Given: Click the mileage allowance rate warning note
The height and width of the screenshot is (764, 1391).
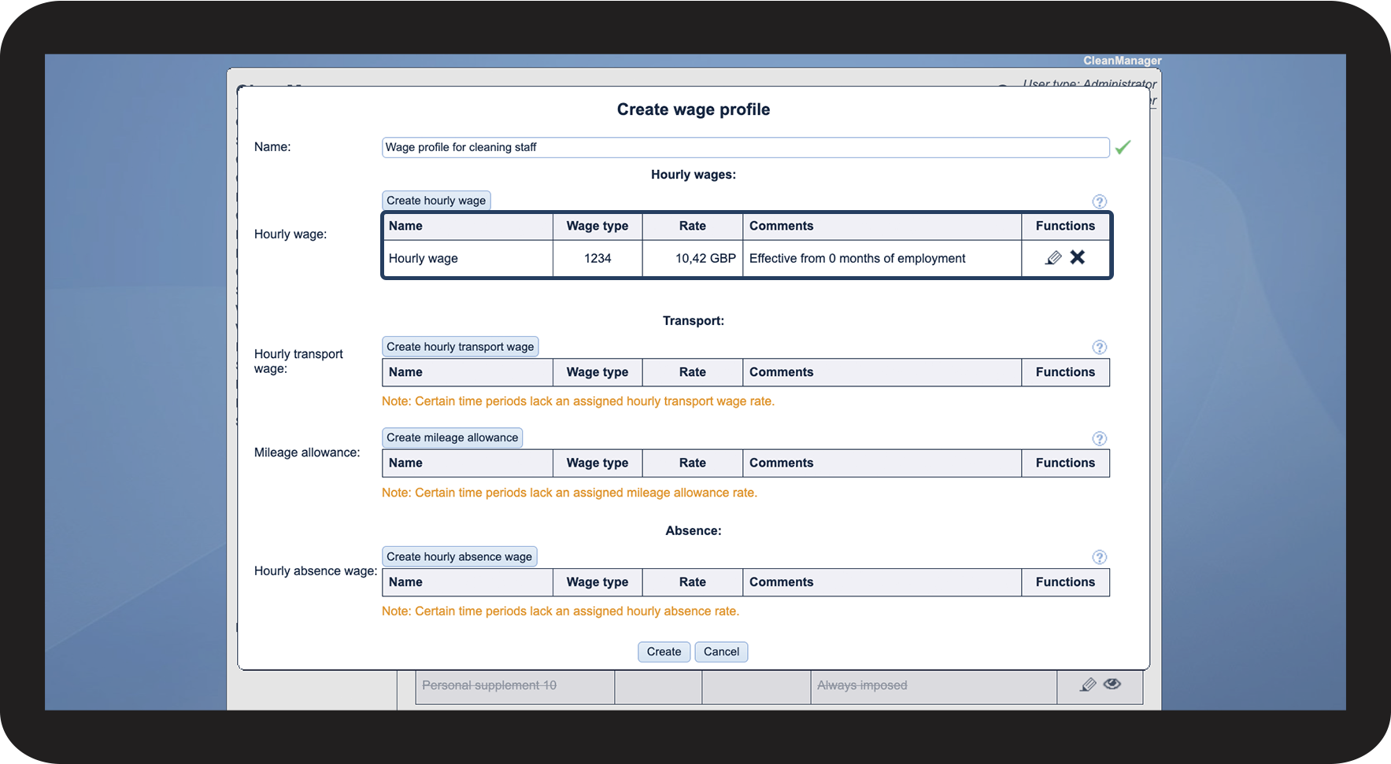Looking at the screenshot, I should [569, 493].
